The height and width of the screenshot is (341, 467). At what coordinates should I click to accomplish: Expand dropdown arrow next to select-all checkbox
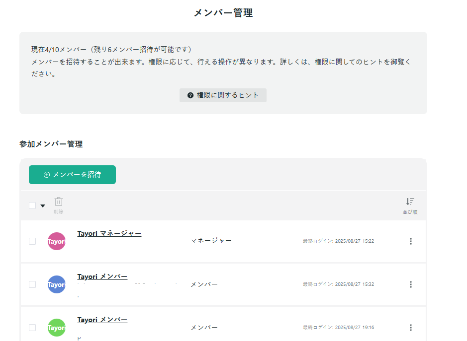click(43, 205)
